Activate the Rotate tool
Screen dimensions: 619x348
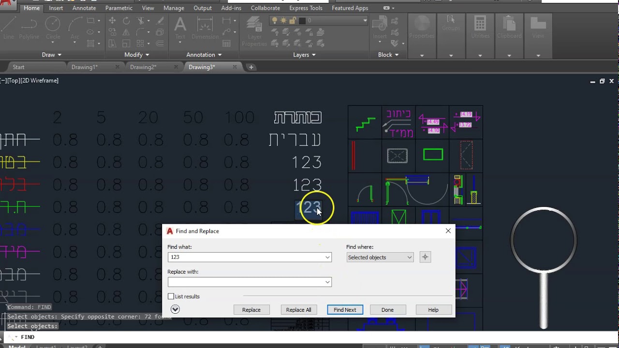point(126,21)
